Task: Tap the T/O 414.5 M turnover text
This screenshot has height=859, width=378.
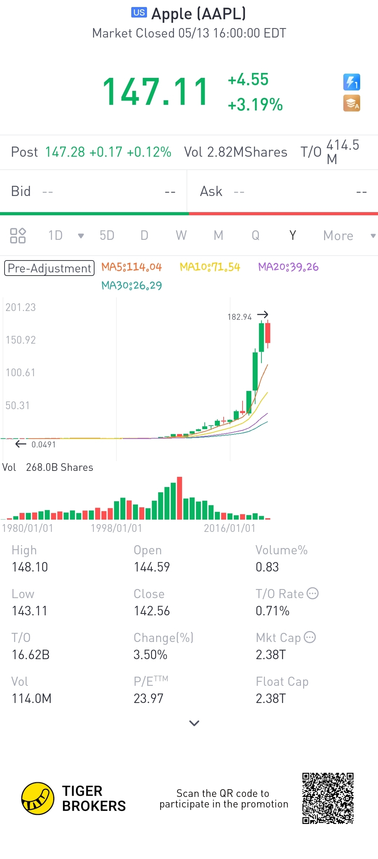Action: [x=330, y=152]
